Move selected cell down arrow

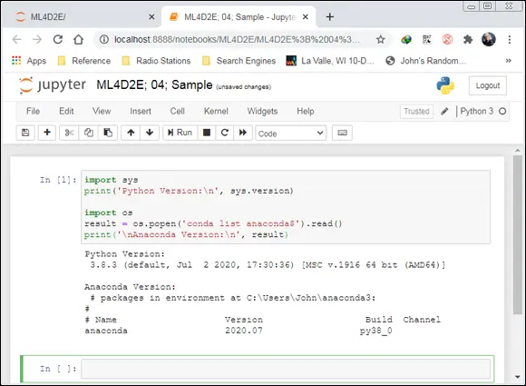(150, 133)
